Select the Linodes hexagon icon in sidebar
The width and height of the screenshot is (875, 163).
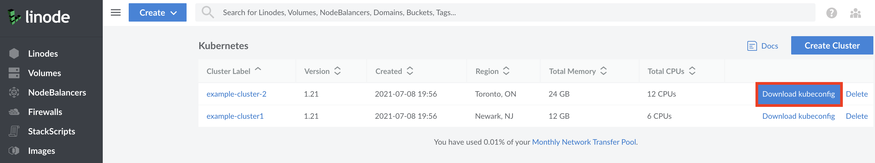(14, 53)
